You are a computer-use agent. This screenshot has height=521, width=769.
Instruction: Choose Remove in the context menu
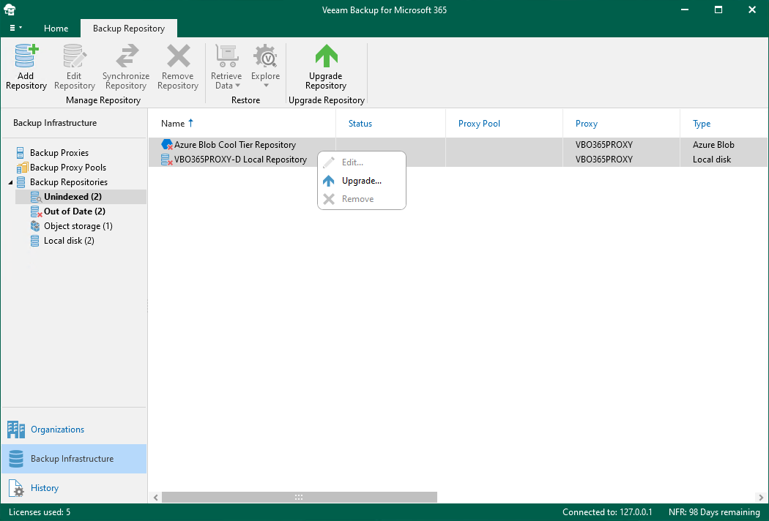pyautogui.click(x=362, y=199)
